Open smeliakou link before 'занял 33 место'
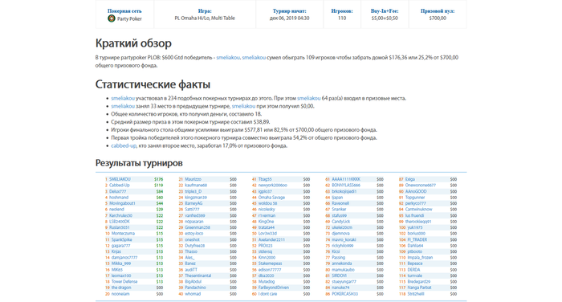 tap(123, 106)
